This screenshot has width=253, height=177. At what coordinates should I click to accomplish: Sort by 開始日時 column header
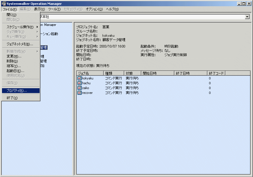[158, 73]
